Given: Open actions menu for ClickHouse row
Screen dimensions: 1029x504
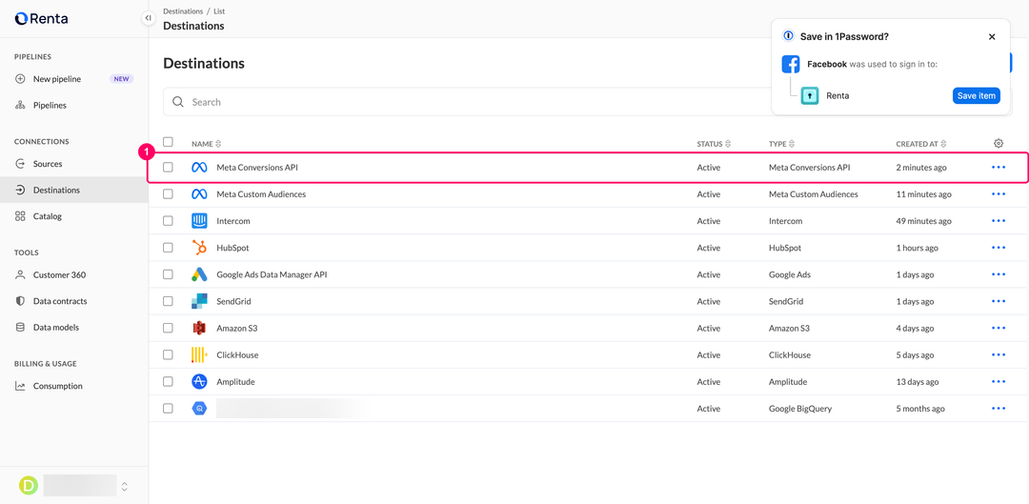Looking at the screenshot, I should (999, 354).
